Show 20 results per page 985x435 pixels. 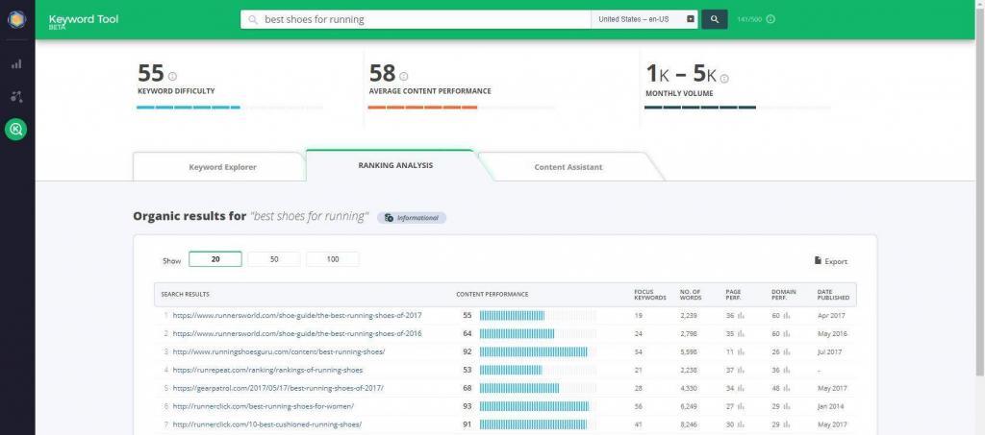[x=215, y=259]
